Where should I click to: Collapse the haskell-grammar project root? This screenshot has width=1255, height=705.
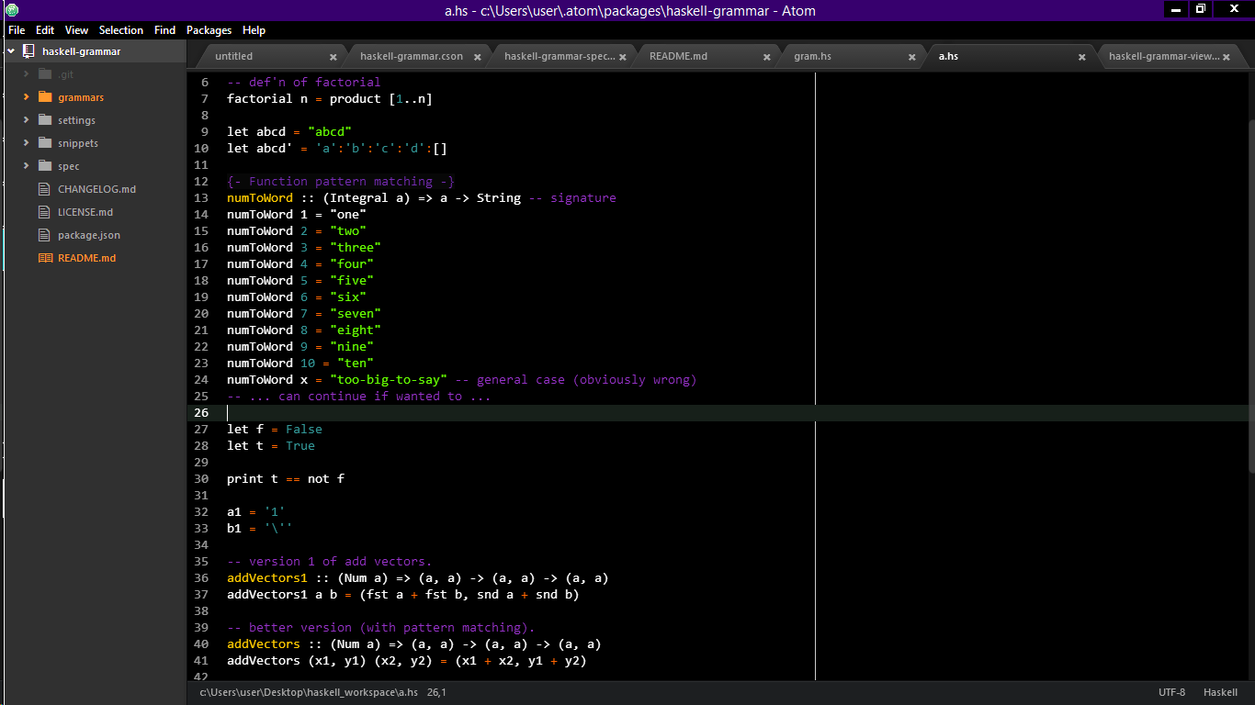(11, 51)
